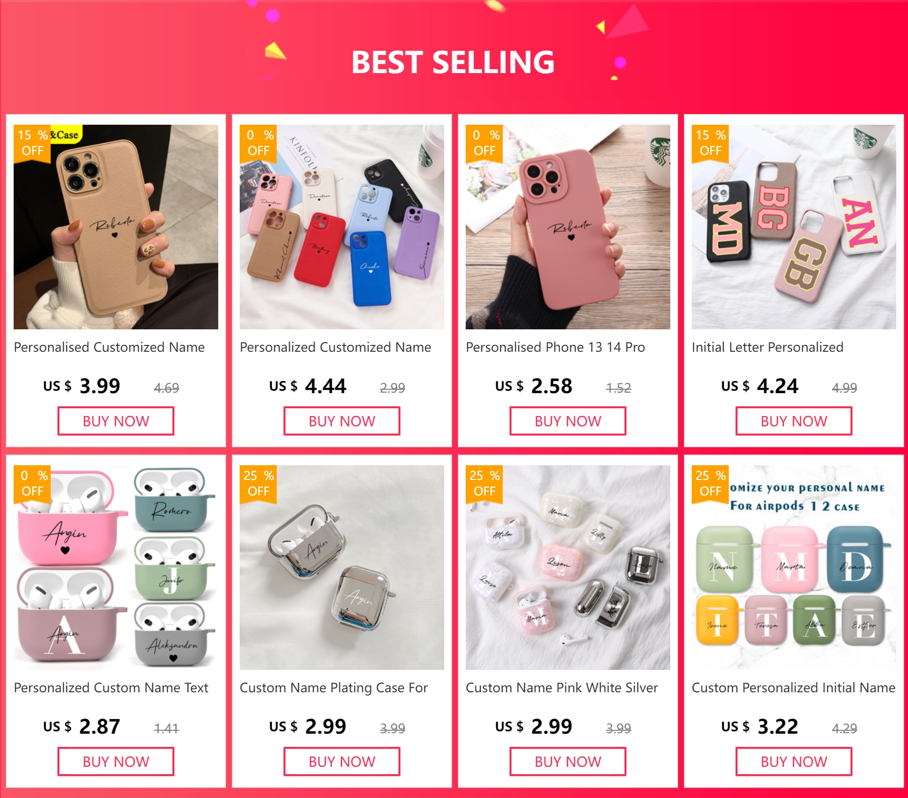Click BUY NOW for Custom Name Pink White Silver
Viewport: 908px width, 798px height.
pyautogui.click(x=568, y=761)
